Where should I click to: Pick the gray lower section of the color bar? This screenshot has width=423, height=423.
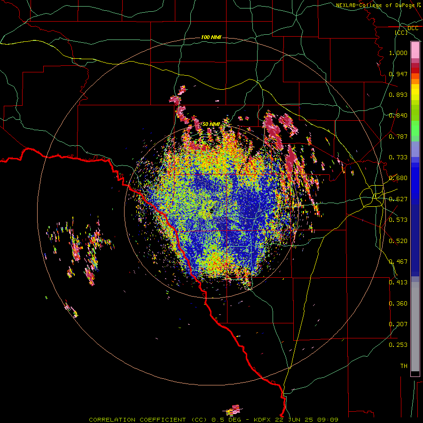(x=415, y=327)
